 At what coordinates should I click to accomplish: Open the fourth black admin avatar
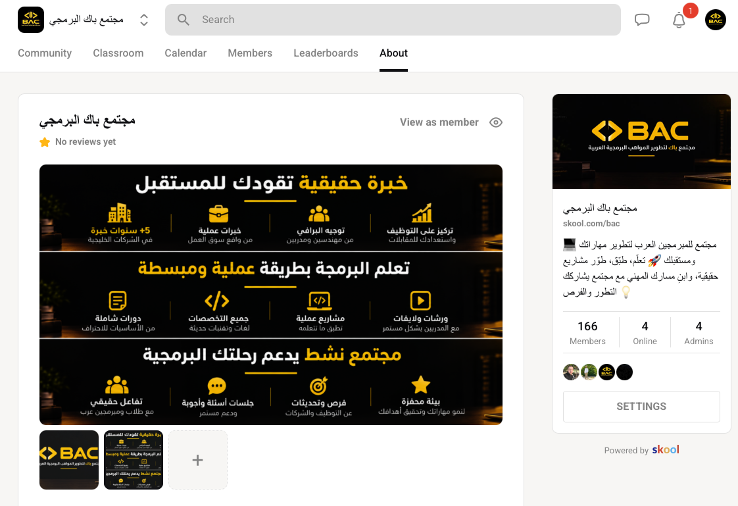625,372
